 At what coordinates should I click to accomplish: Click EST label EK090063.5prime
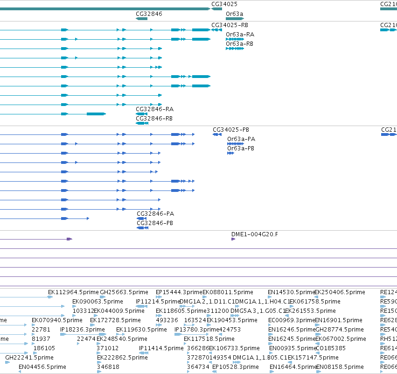pyautogui.click(x=98, y=302)
